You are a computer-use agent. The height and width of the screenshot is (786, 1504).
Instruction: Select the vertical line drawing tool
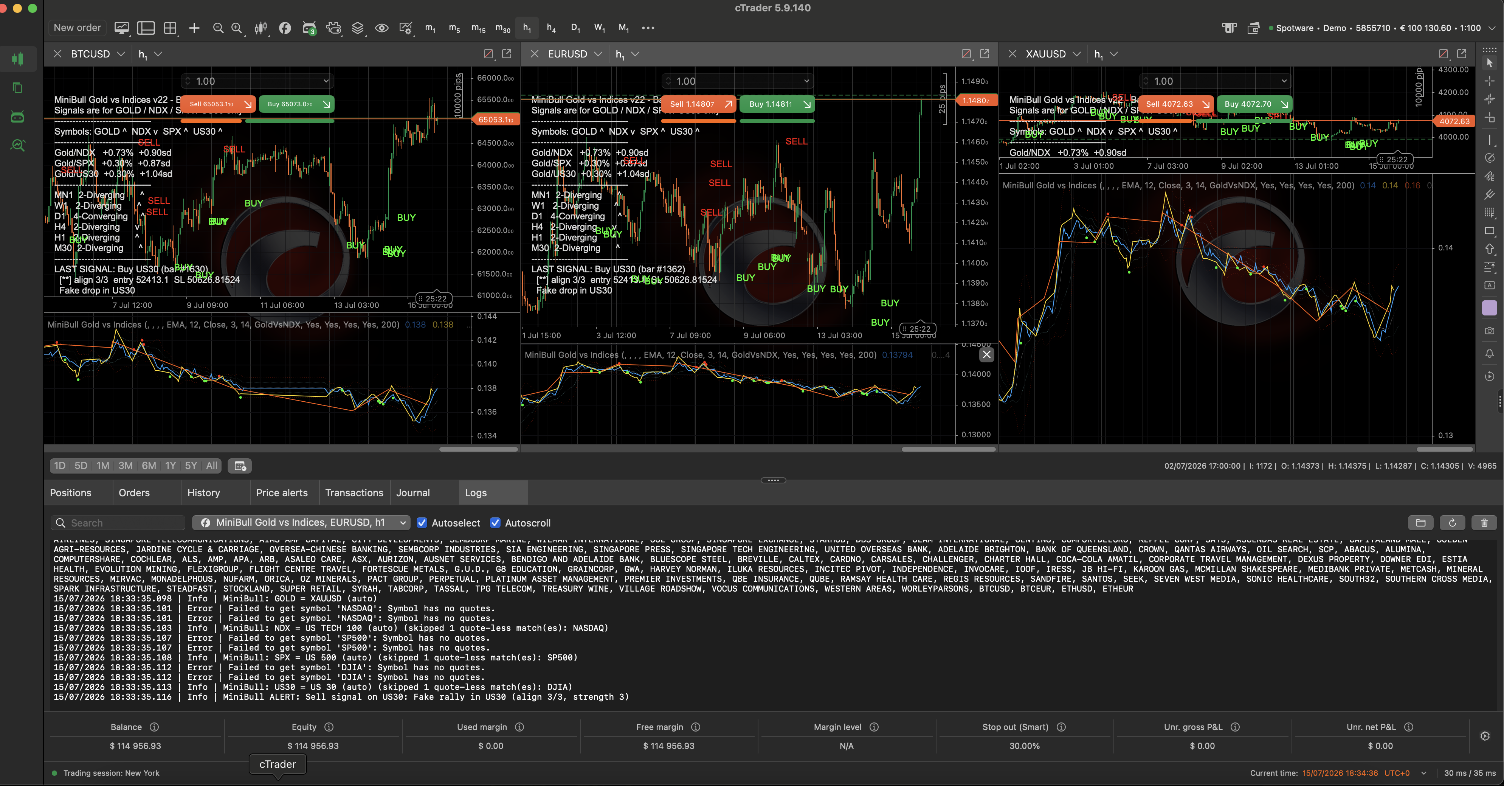1489,140
